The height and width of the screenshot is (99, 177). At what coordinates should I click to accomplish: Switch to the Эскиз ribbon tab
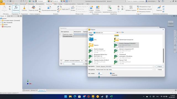pyautogui.click(x=16, y=4)
